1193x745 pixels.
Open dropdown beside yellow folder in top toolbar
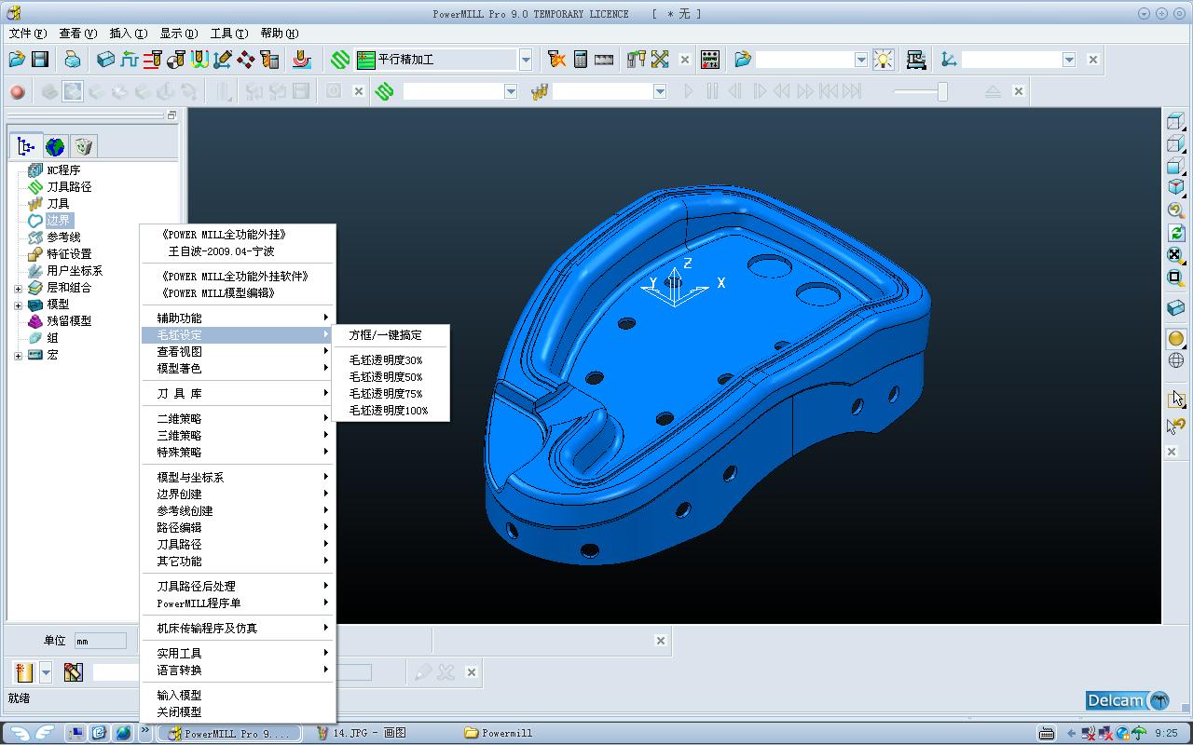click(x=861, y=60)
